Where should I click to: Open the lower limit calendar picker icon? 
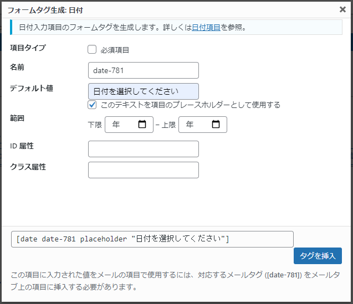coord(142,124)
